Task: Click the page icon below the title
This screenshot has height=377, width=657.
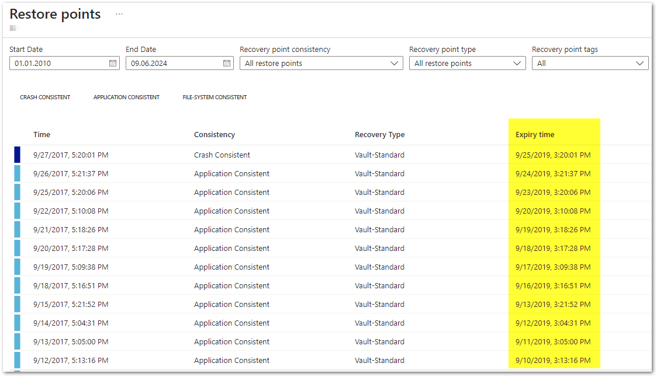Action: (12, 27)
